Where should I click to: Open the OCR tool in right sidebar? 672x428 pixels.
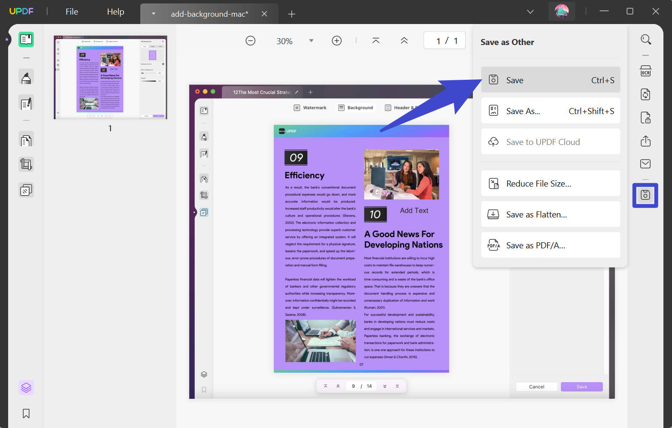[646, 71]
